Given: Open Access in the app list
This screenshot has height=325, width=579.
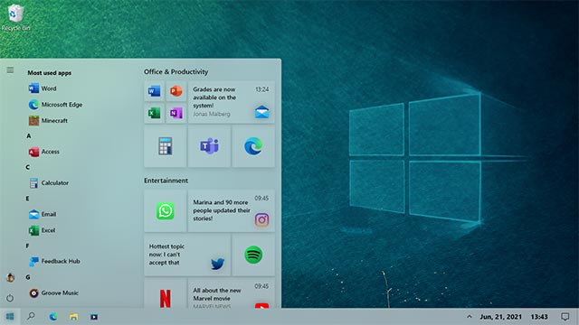Looking at the screenshot, I should [x=44, y=152].
